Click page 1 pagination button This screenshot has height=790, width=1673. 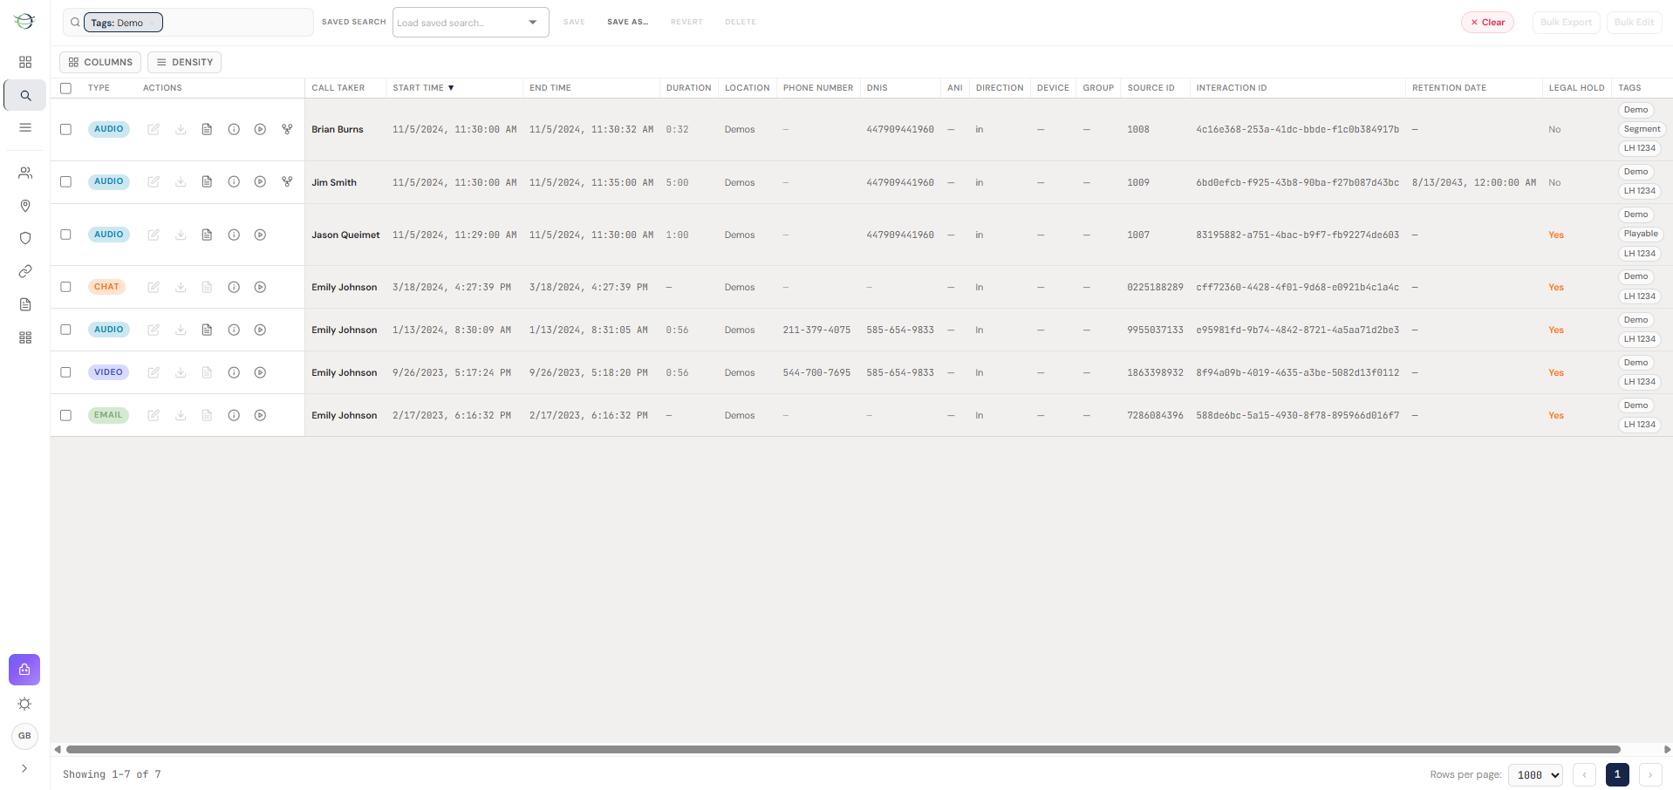(1617, 774)
